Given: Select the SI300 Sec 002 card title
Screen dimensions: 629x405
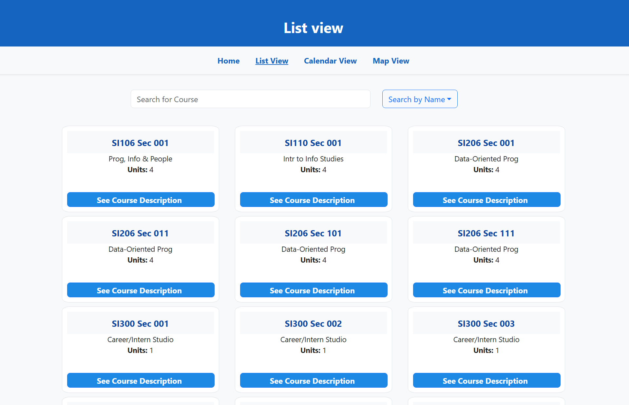Looking at the screenshot, I should coord(313,324).
